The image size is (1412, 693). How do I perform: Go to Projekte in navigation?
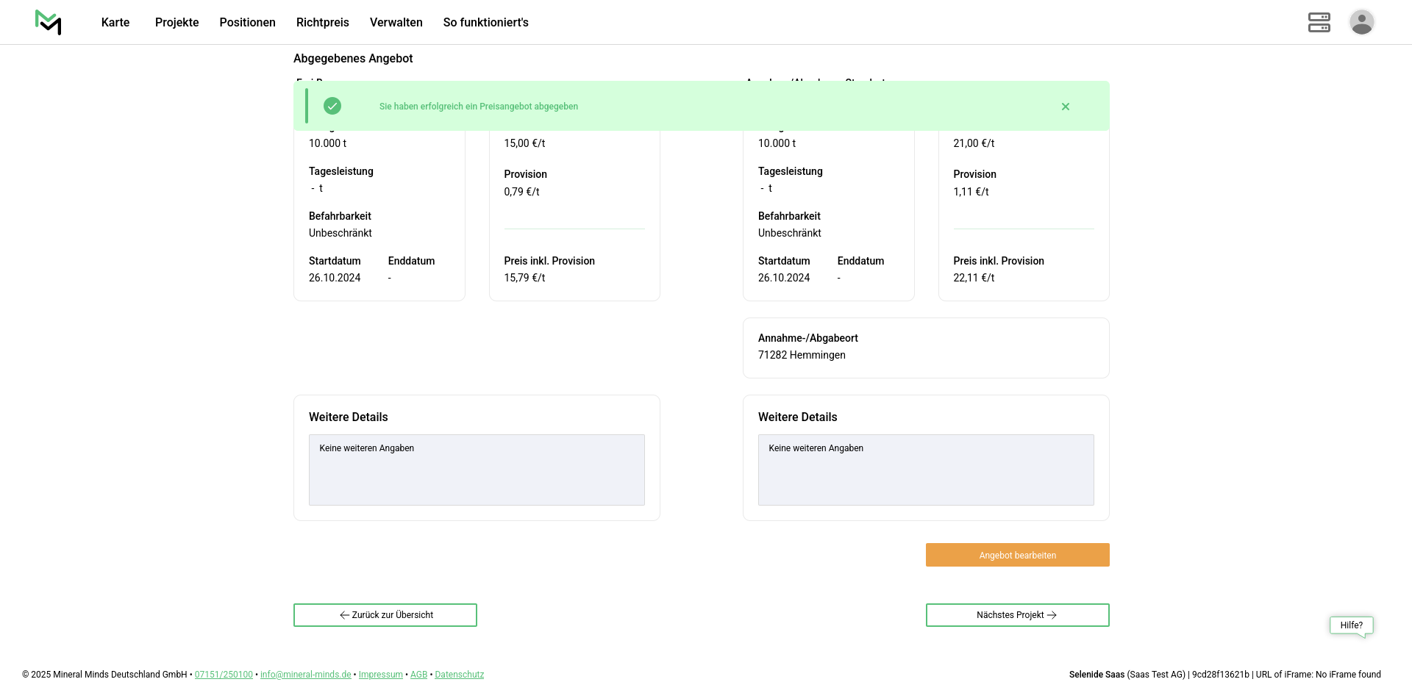(x=176, y=22)
